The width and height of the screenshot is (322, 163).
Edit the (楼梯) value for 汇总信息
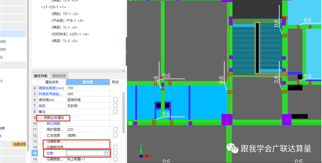(88, 136)
